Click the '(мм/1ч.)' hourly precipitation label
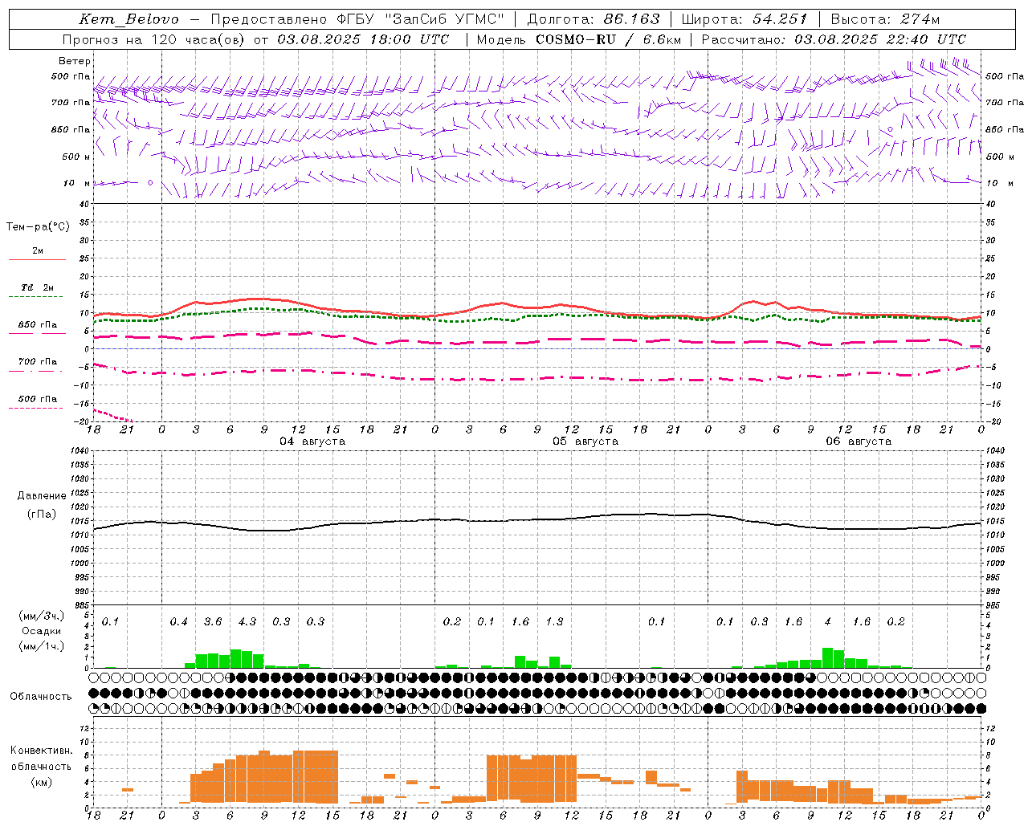 pos(42,646)
